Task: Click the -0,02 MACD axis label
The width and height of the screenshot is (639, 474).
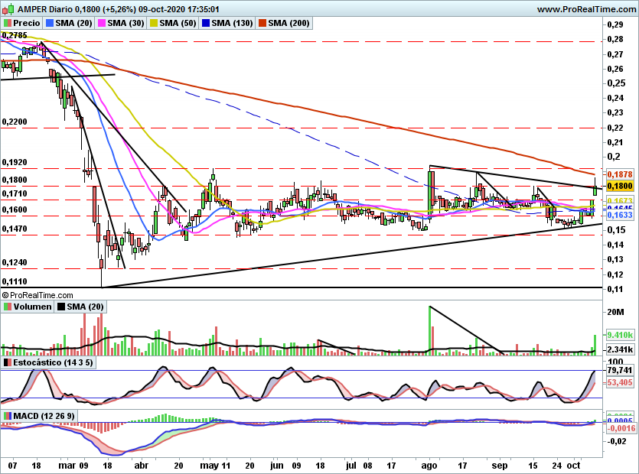Action: point(617,441)
